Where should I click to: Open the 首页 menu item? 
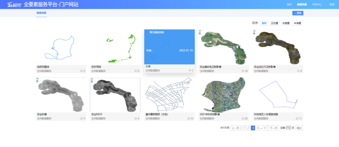(x=289, y=5)
